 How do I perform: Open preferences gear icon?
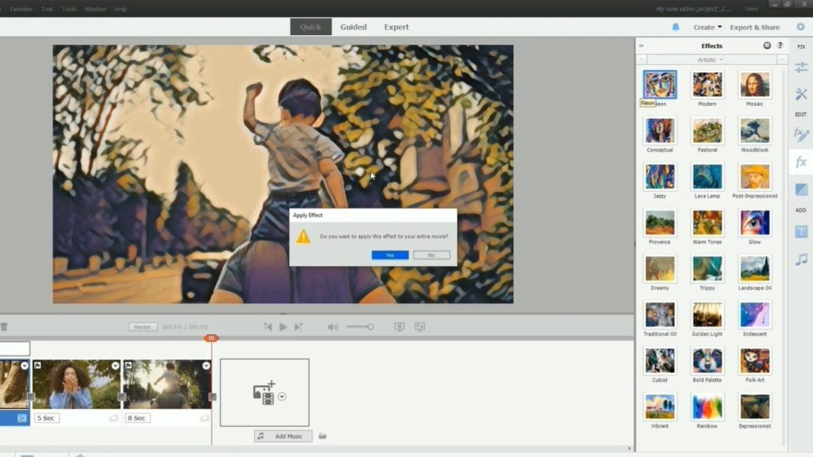pos(800,27)
